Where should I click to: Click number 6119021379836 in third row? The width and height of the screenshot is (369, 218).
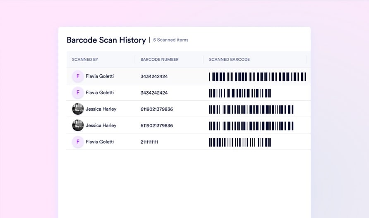tap(157, 109)
